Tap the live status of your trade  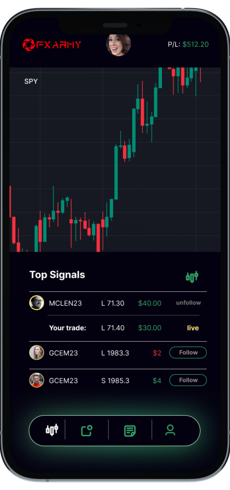[193, 328]
